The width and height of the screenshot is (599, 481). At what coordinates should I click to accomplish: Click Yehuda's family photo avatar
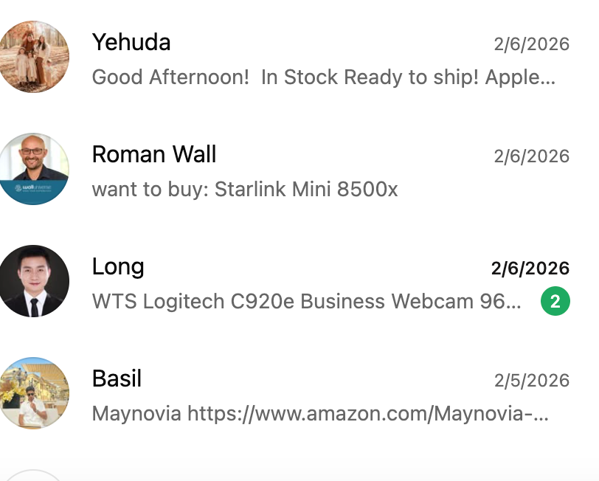click(x=34, y=57)
